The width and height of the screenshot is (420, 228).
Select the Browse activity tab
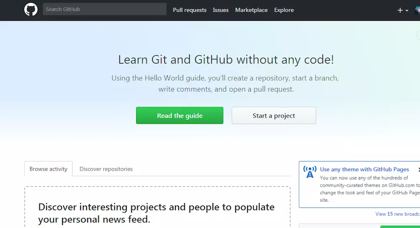48,169
